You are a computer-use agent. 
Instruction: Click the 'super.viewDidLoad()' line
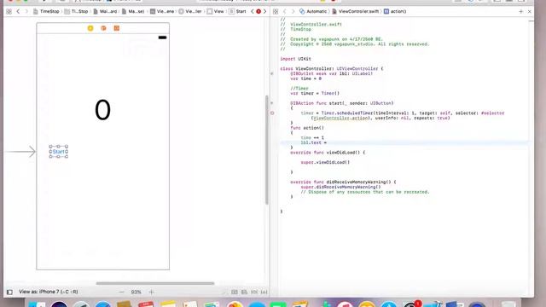pos(325,162)
